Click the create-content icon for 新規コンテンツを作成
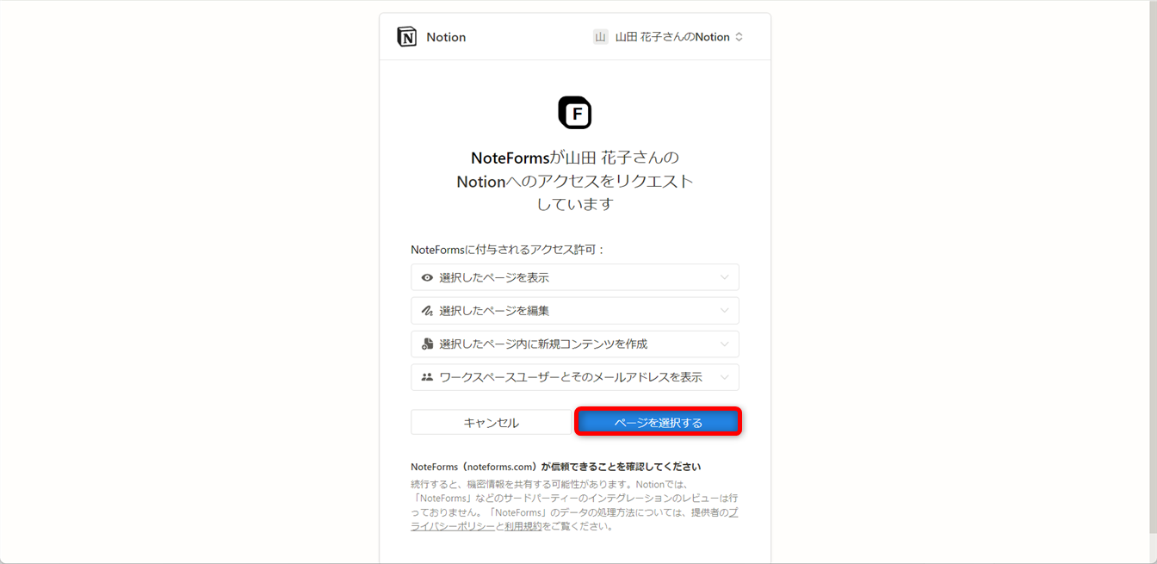 click(x=426, y=344)
